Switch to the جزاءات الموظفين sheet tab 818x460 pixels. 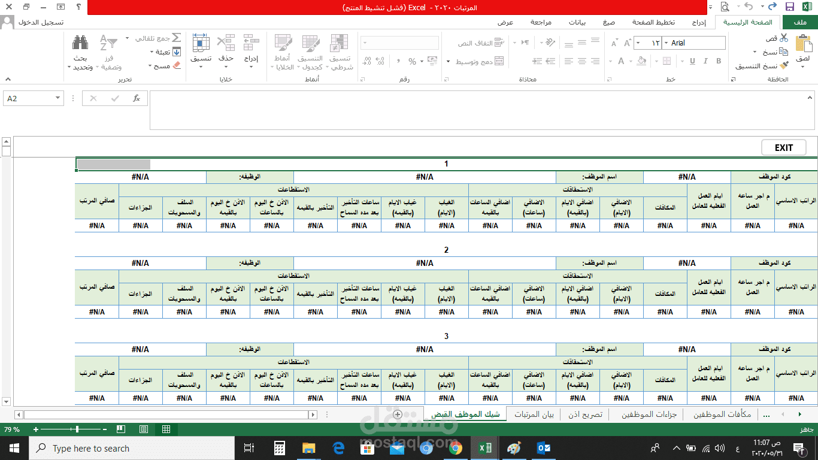(649, 414)
